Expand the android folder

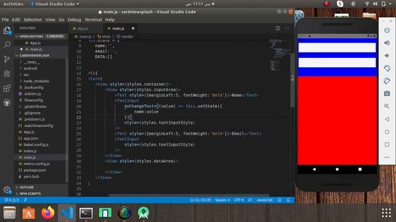pos(30,68)
